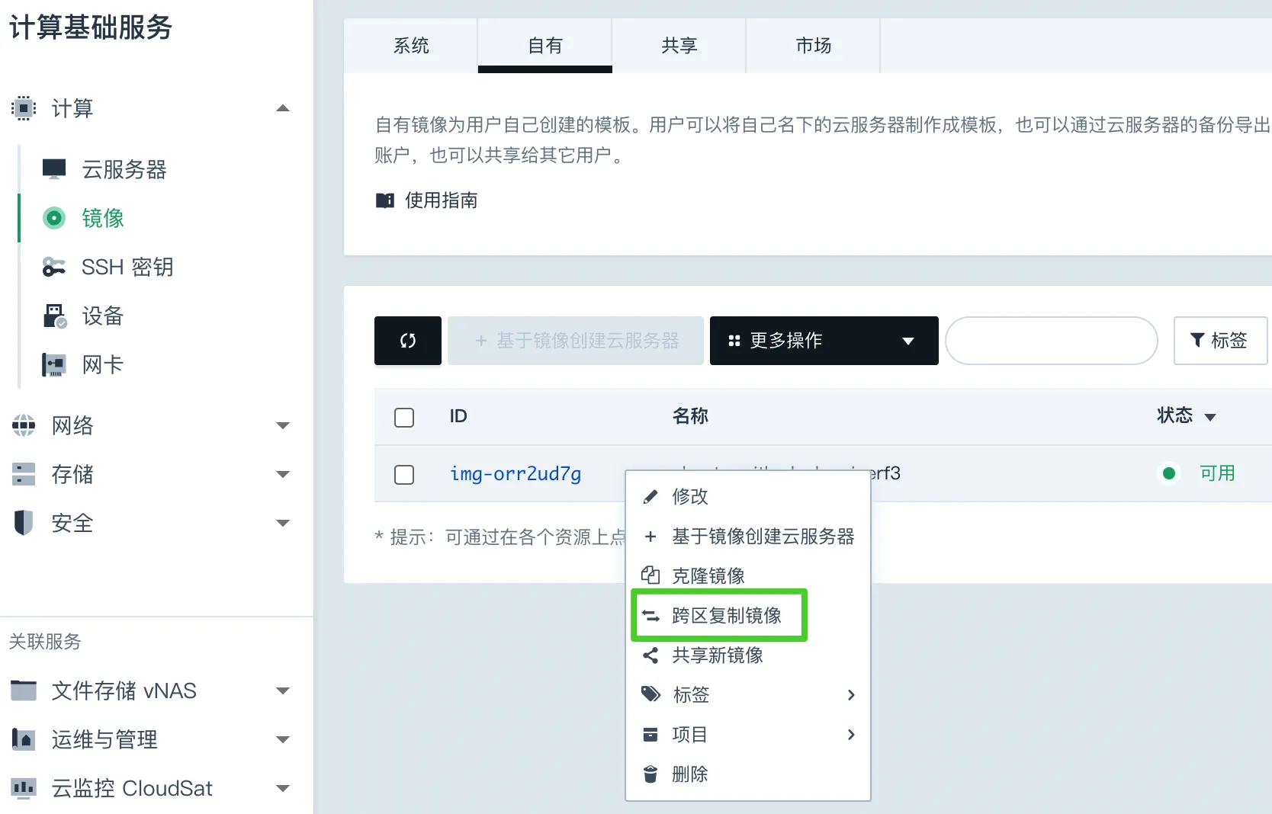The width and height of the screenshot is (1272, 814).
Task: Open the 市场 tab
Action: [814, 46]
